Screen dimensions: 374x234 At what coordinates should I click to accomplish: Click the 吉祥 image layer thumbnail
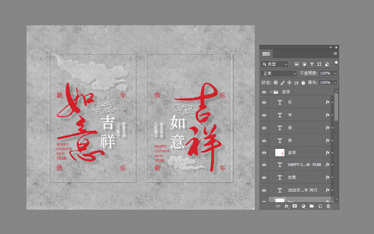click(x=280, y=153)
